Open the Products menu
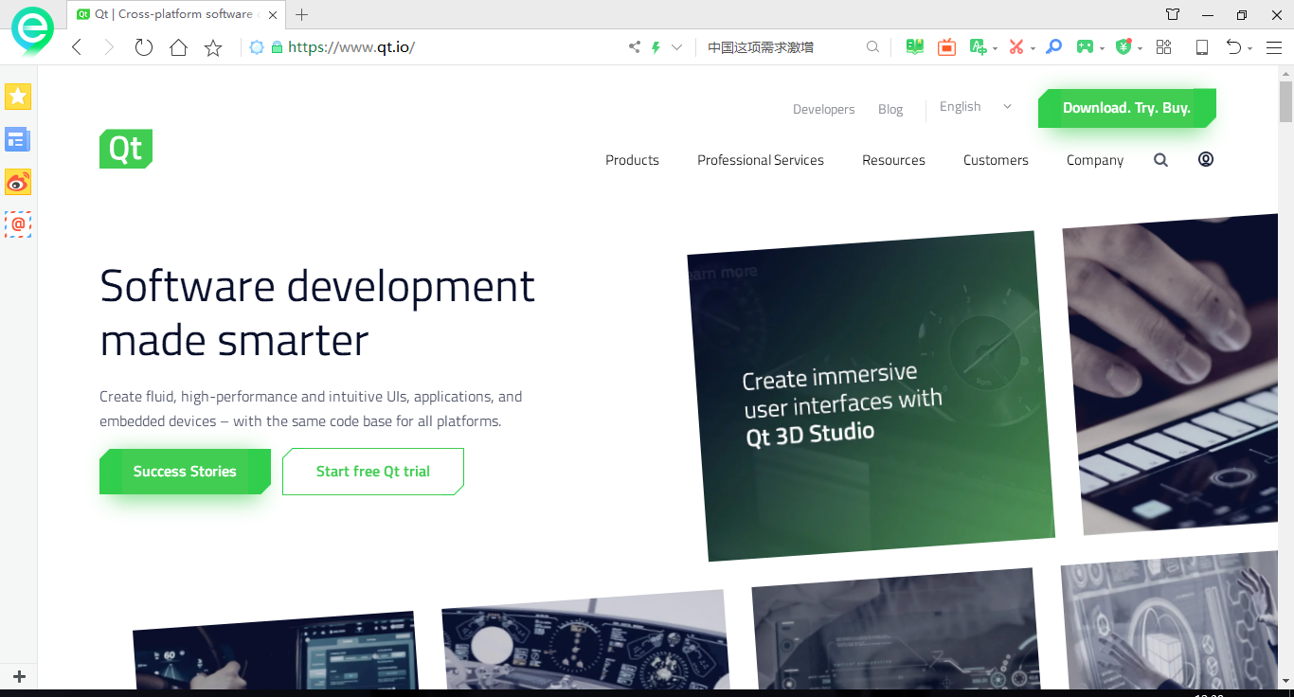Image resolution: width=1294 pixels, height=697 pixels. coord(632,160)
